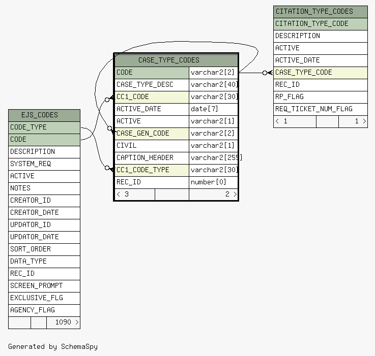This screenshot has height=356, width=375.
Task: Open the CASE_TYPE_CODES table header
Action: [169, 60]
